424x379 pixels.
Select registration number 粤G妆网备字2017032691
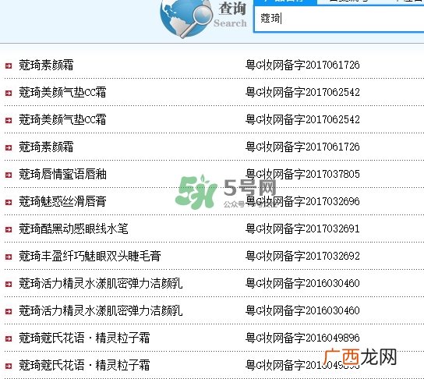click(x=302, y=228)
